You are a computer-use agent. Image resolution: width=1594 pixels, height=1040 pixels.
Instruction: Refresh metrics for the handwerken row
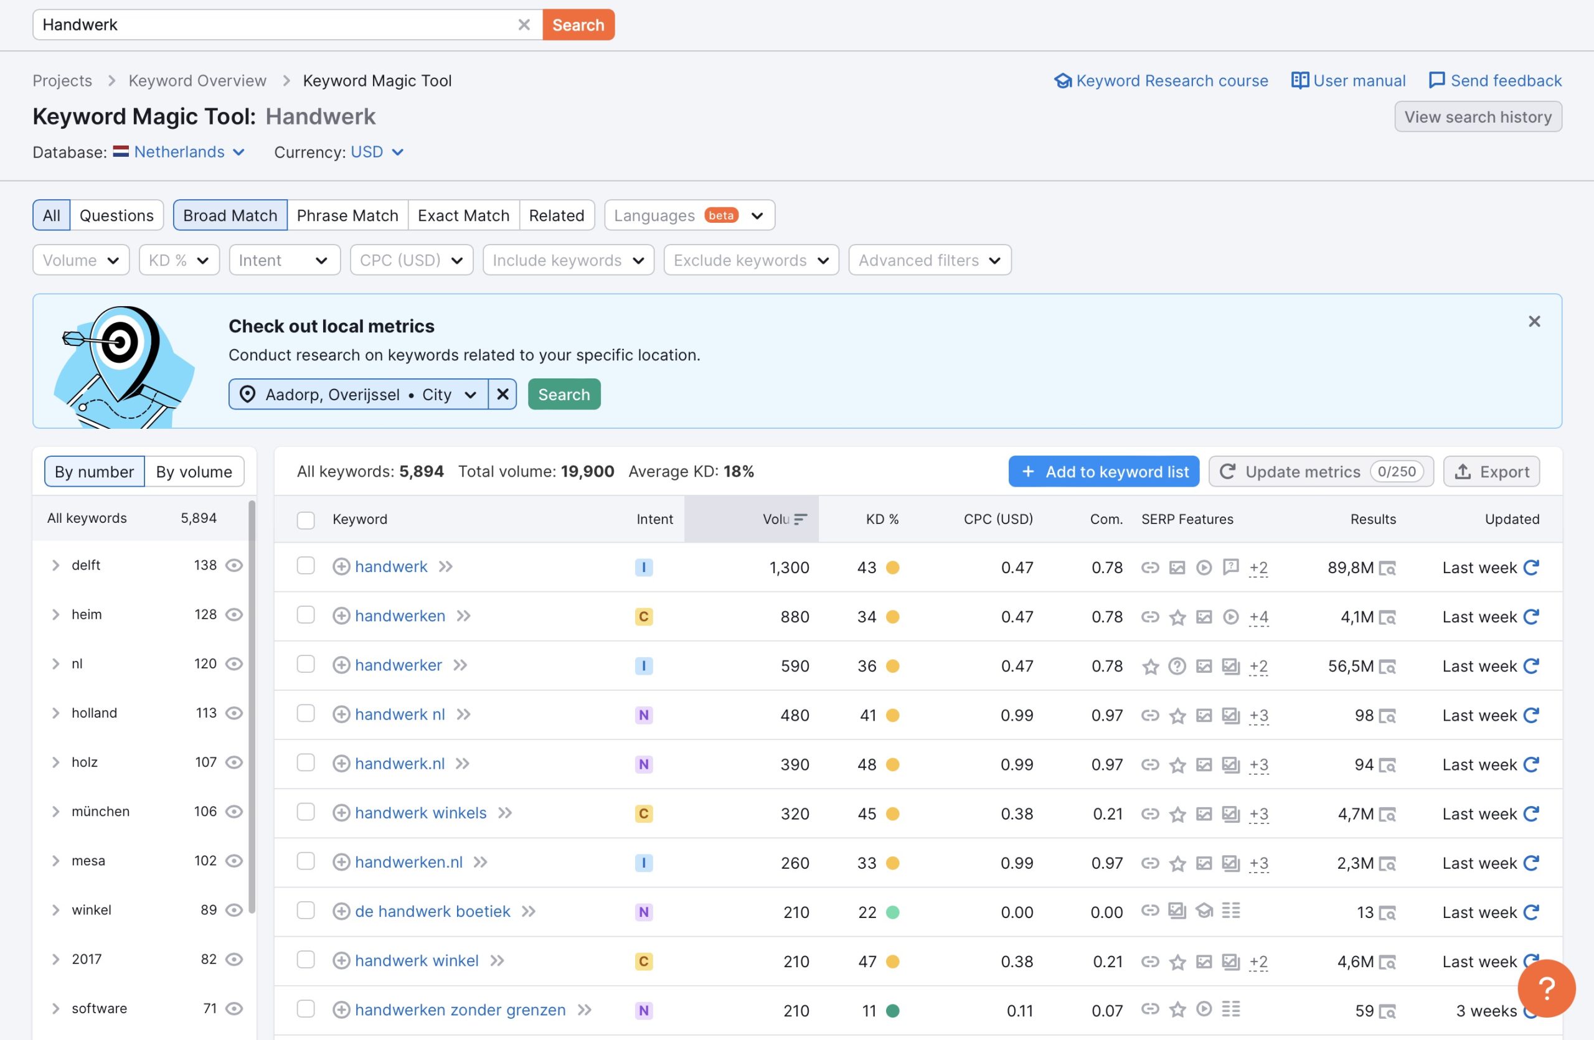pos(1531,616)
